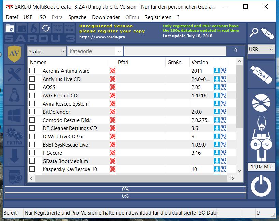Tick the Comodo Rescue Disk checkbox
Viewport: 279px width, 221px height.
coord(32,120)
